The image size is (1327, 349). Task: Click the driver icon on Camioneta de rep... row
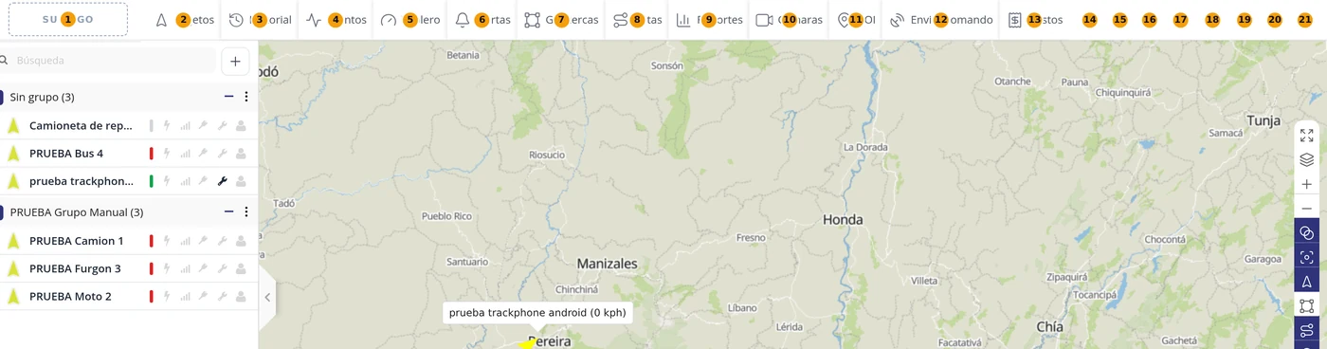click(x=241, y=125)
